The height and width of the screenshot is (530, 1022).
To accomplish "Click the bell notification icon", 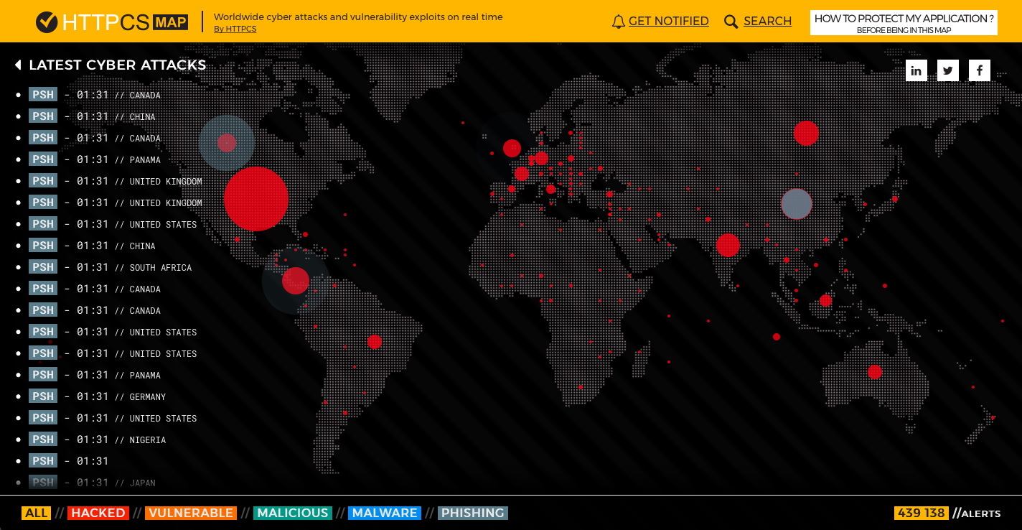I will 618,22.
